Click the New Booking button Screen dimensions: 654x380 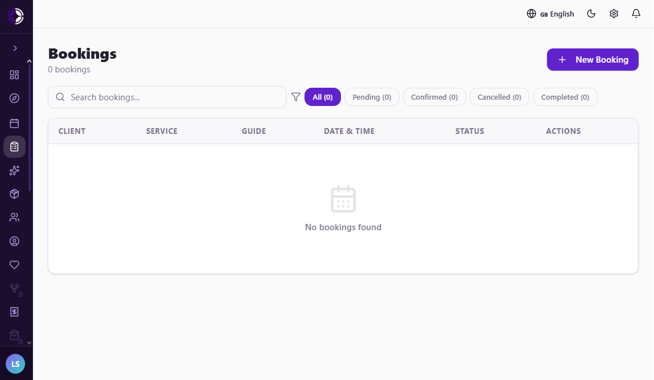tap(593, 60)
